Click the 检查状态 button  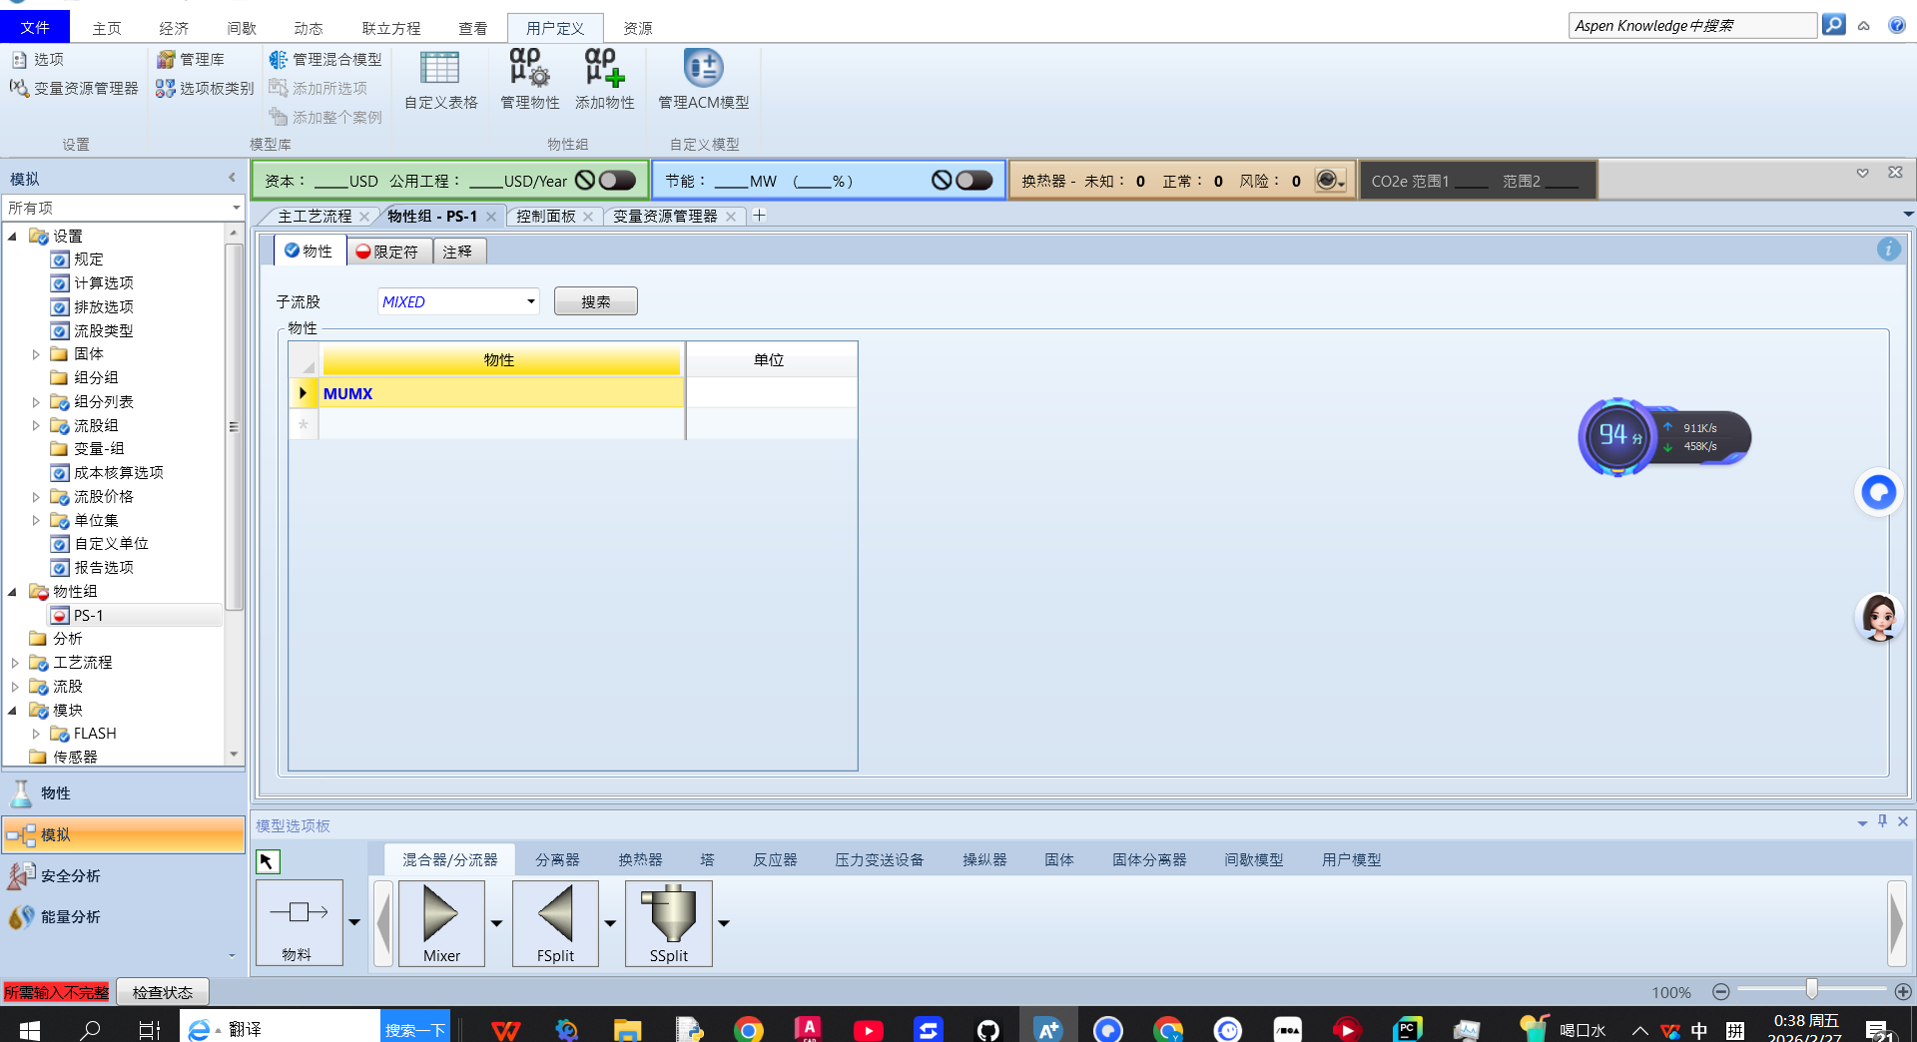pyautogui.click(x=163, y=992)
